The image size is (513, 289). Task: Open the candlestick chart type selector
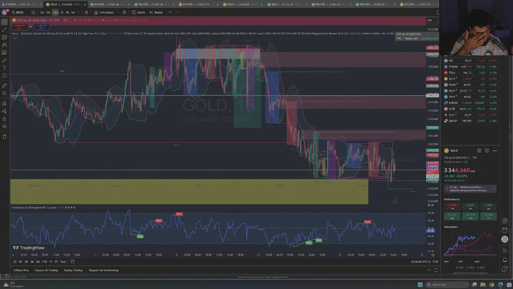tap(87, 12)
